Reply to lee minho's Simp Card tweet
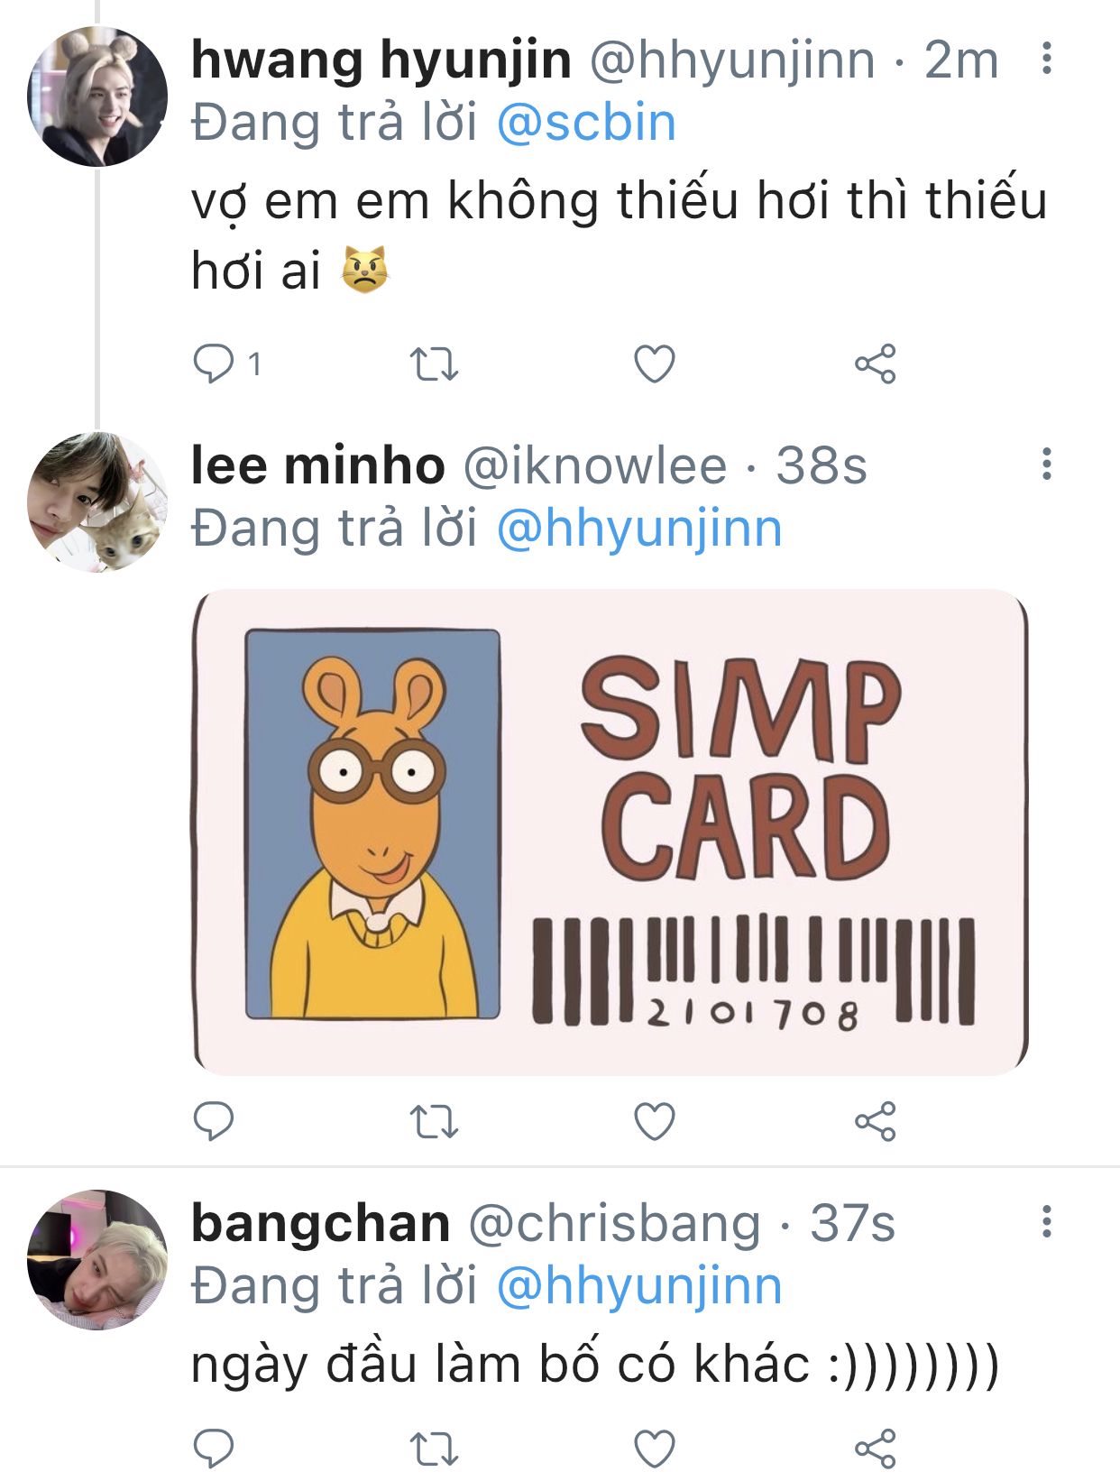 215,1122
